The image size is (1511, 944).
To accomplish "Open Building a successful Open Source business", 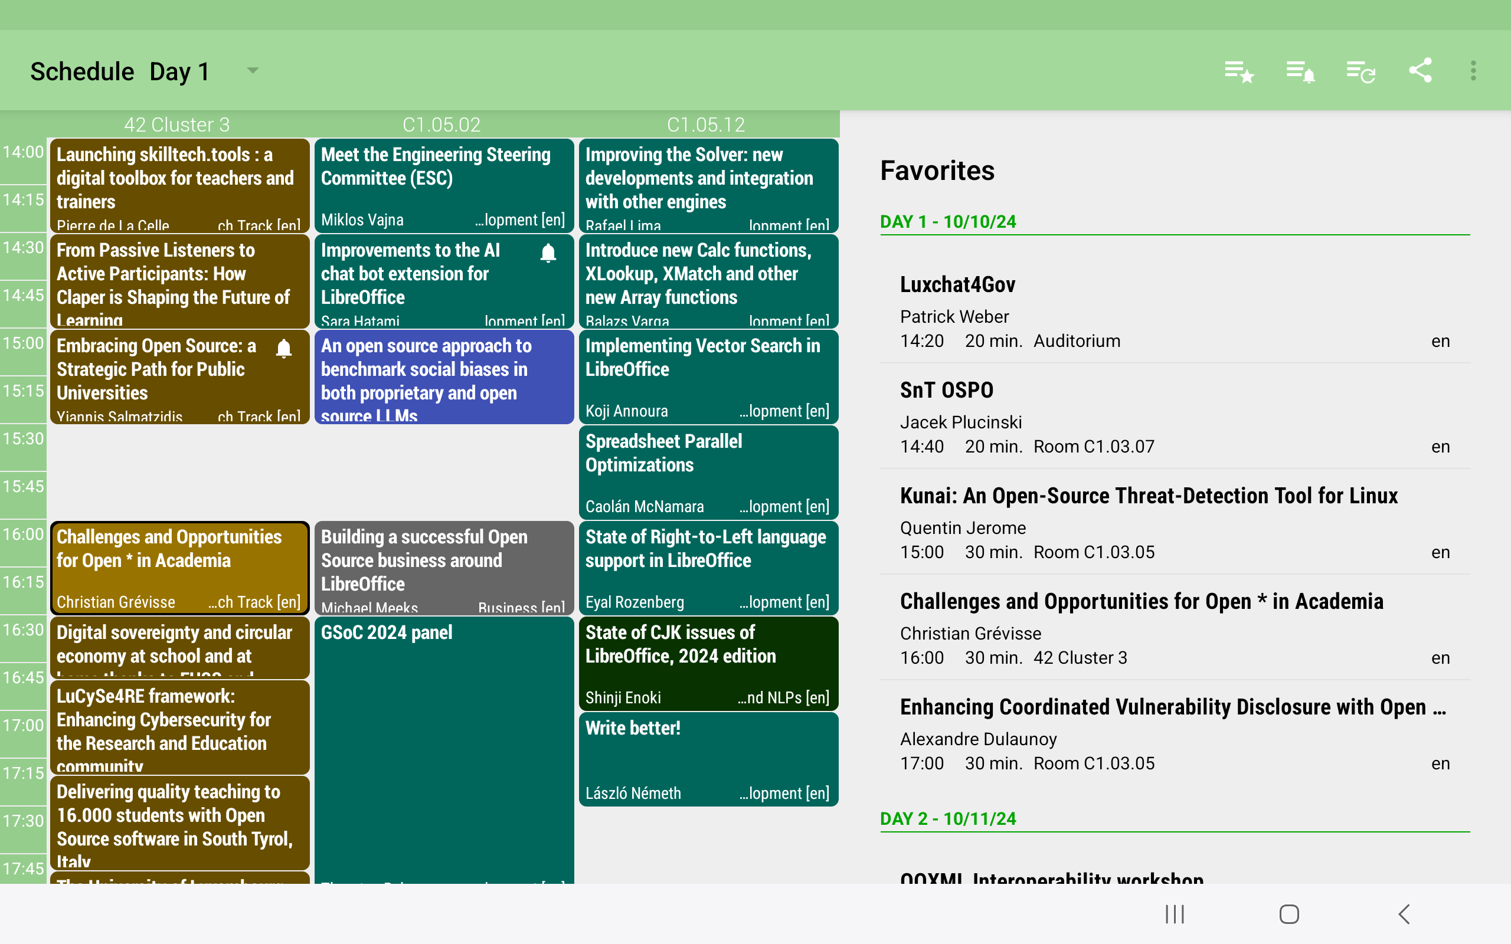I will (x=444, y=568).
